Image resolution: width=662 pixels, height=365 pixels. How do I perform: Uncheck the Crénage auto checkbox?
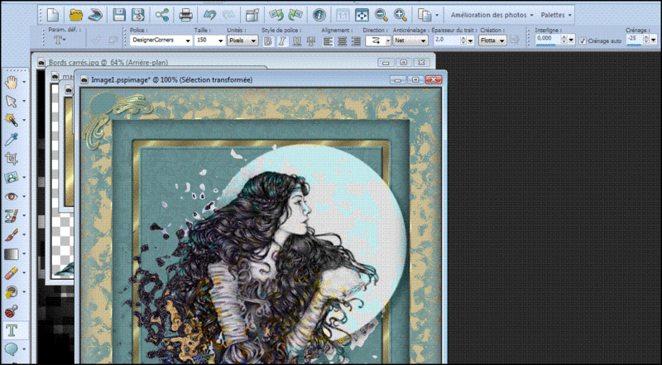(x=583, y=41)
